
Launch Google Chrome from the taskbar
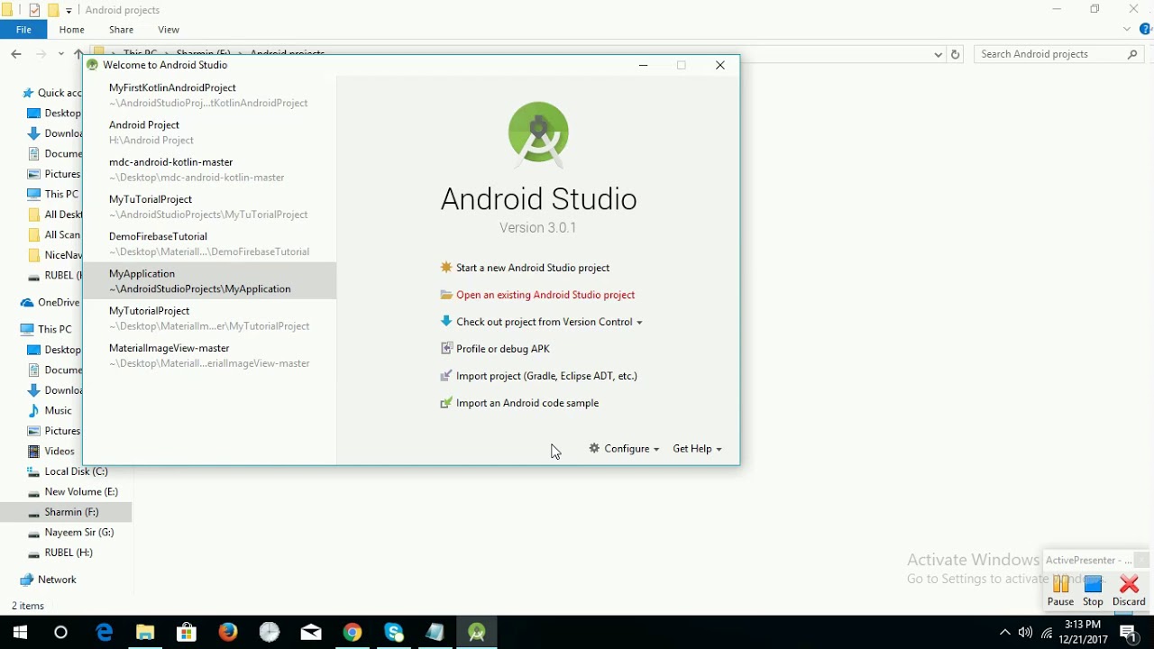coord(353,633)
